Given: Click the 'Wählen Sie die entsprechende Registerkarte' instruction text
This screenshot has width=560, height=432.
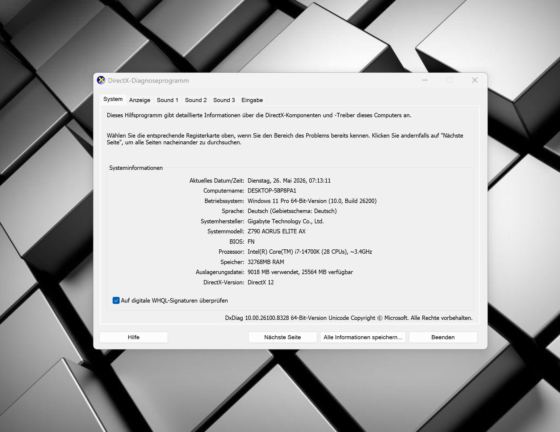Looking at the screenshot, I should pyautogui.click(x=285, y=139).
